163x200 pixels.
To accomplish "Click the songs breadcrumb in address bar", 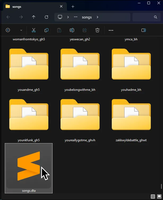I will pos(87,17).
